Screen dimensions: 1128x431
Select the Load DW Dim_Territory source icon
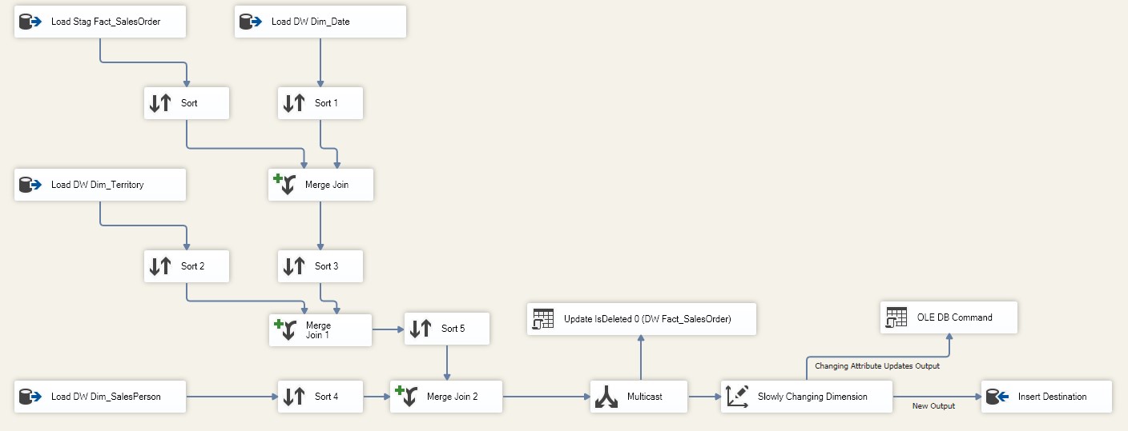[30, 185]
